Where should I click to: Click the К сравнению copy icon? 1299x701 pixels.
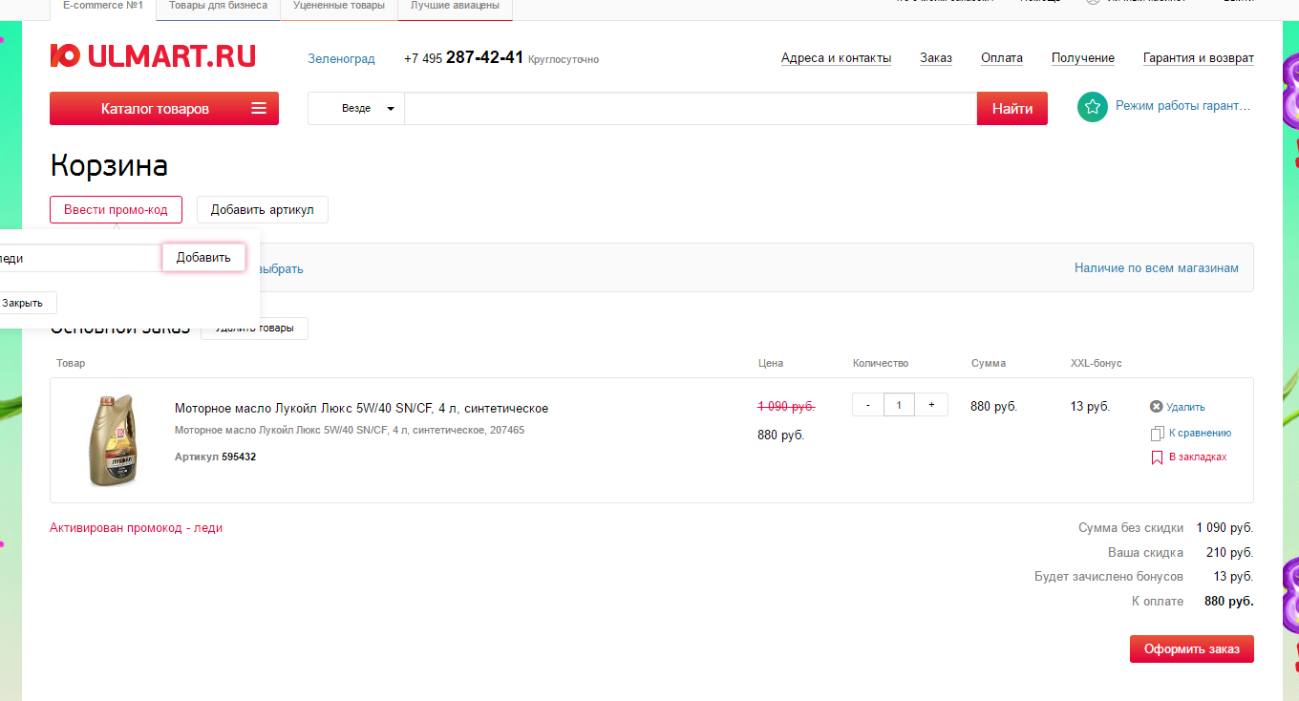(1157, 433)
